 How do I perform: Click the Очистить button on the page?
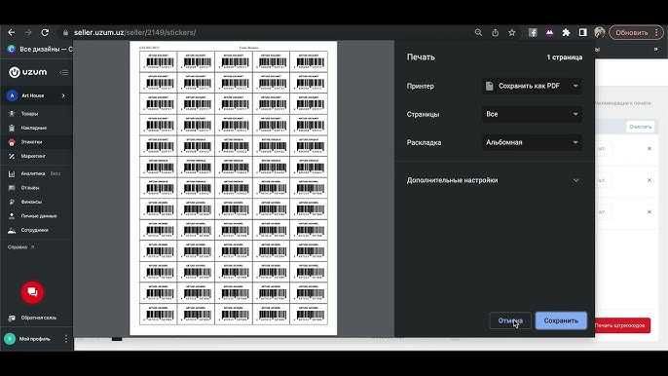pyautogui.click(x=641, y=127)
